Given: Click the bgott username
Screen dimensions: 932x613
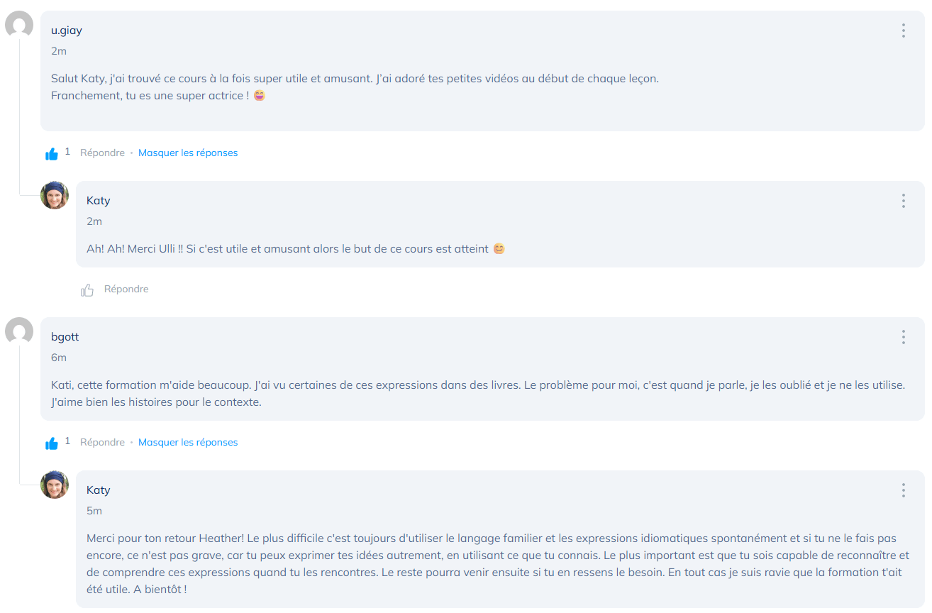Looking at the screenshot, I should pos(65,337).
